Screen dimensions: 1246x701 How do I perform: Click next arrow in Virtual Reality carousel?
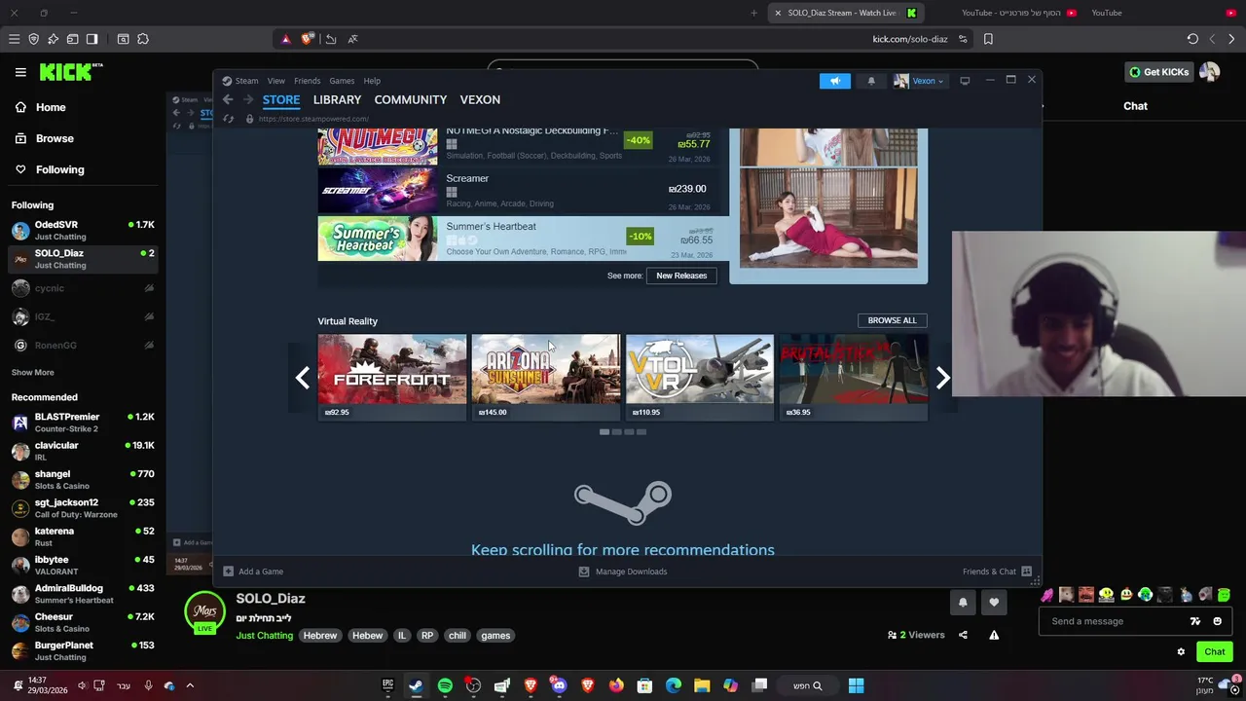coord(942,378)
